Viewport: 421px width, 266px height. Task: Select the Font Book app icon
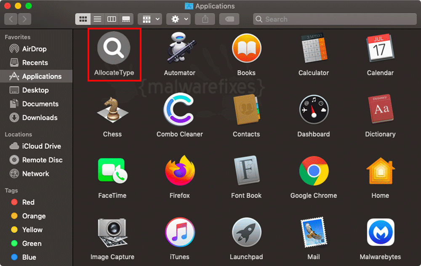246,170
